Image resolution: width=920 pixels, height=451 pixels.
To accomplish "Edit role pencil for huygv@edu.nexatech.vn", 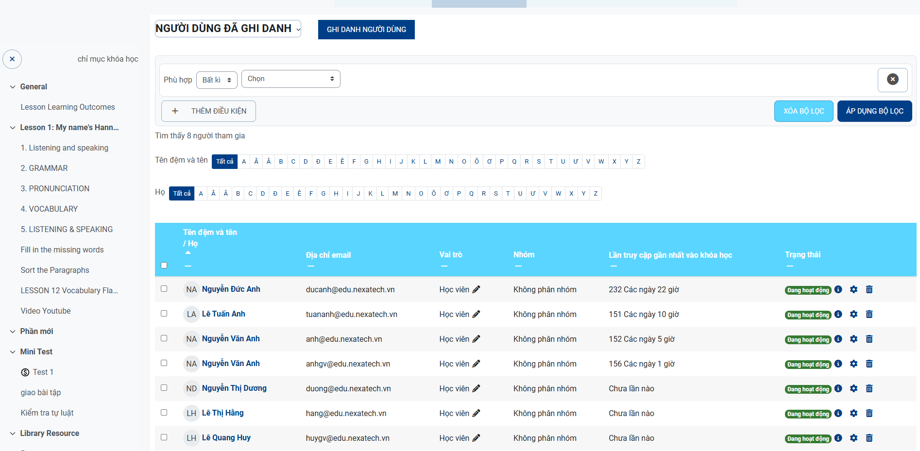I will coord(476,438).
